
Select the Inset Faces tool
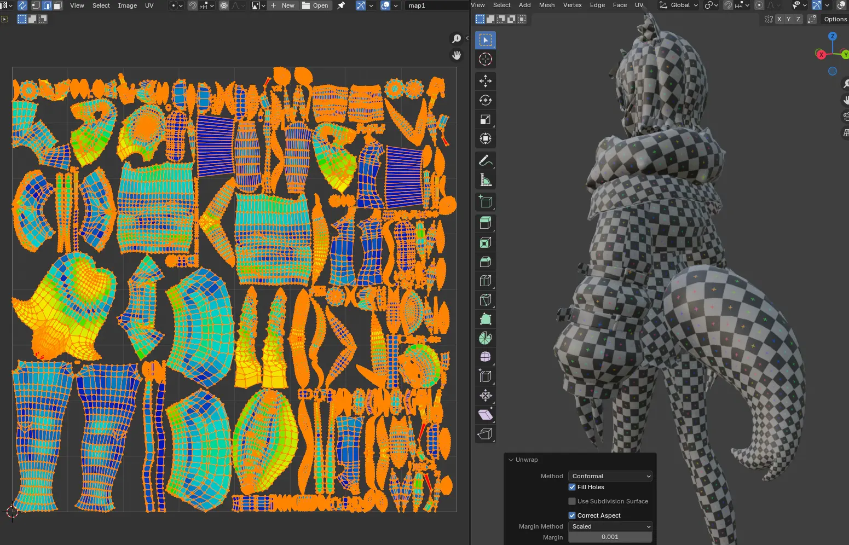pyautogui.click(x=486, y=242)
